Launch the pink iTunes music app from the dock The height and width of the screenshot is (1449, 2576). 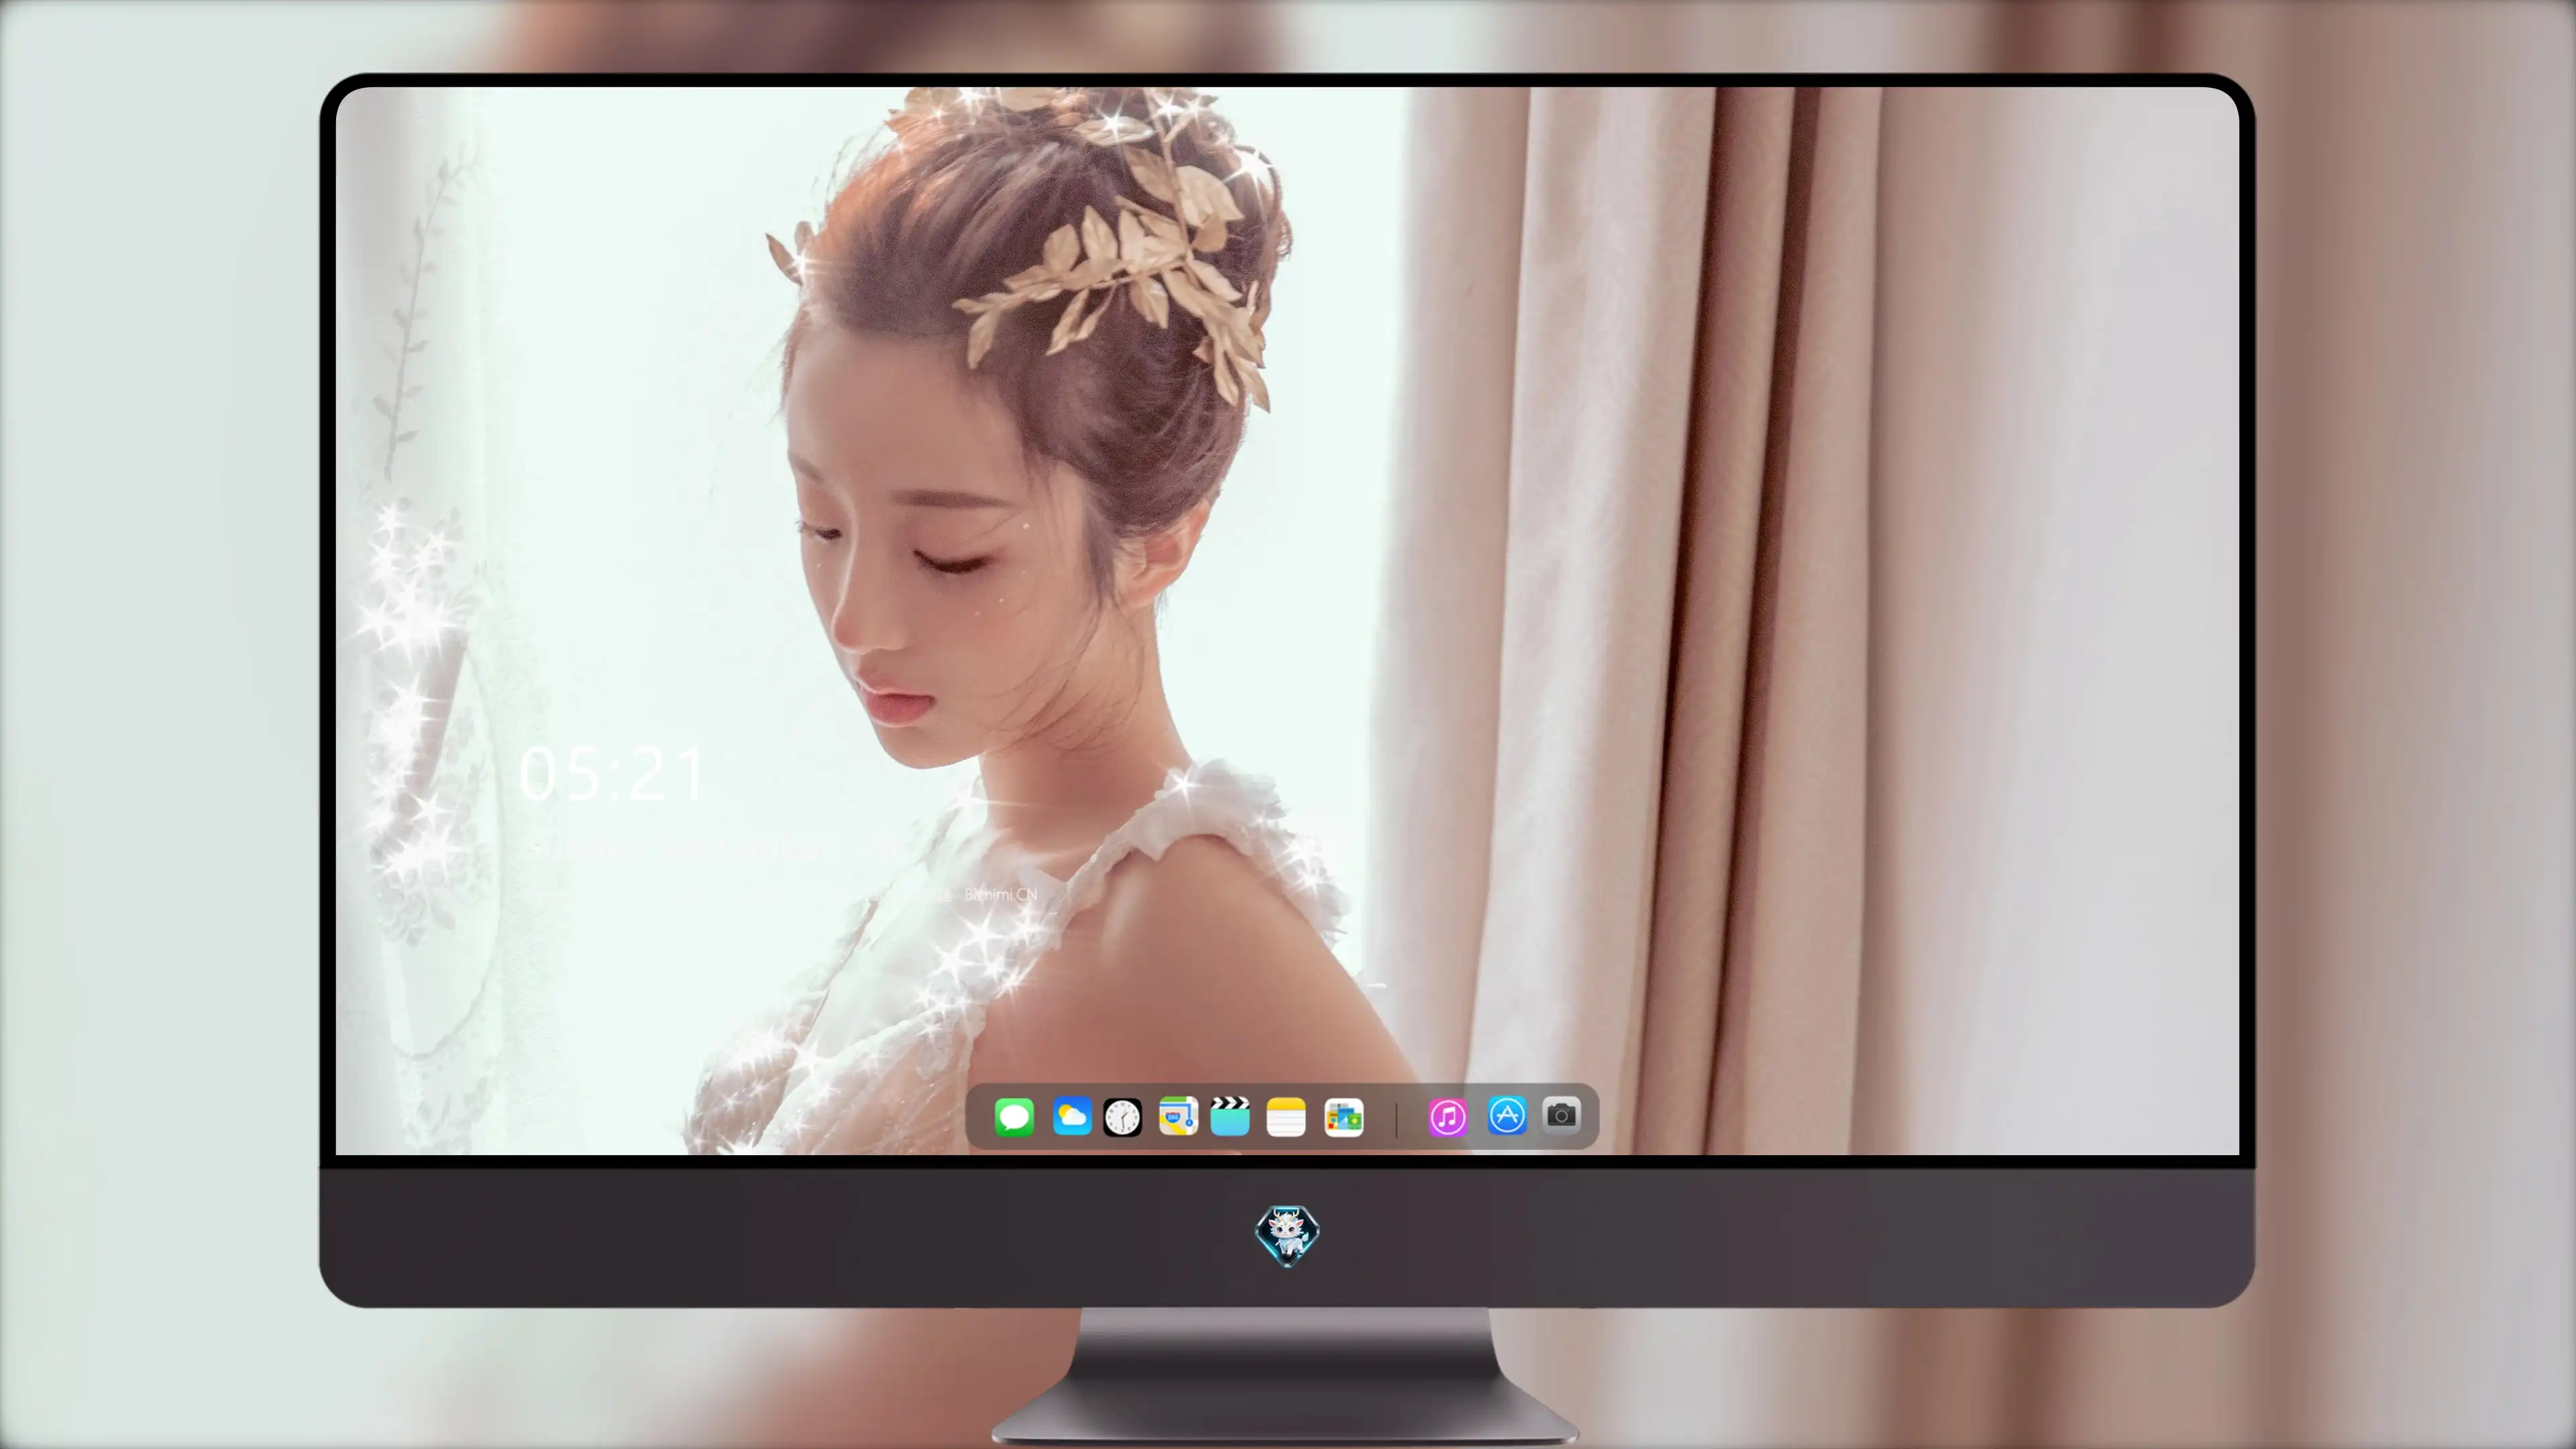(1448, 1117)
